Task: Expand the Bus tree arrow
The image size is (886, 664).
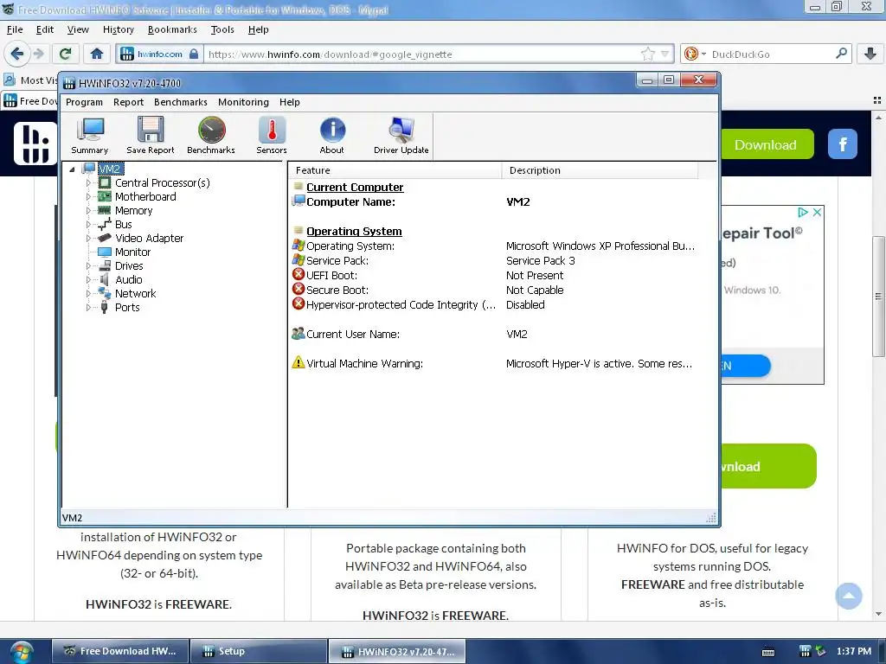Action: click(x=88, y=224)
